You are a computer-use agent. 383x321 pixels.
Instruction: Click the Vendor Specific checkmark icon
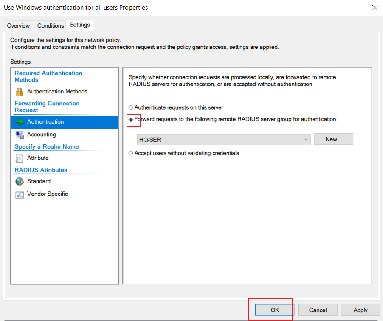click(x=20, y=195)
